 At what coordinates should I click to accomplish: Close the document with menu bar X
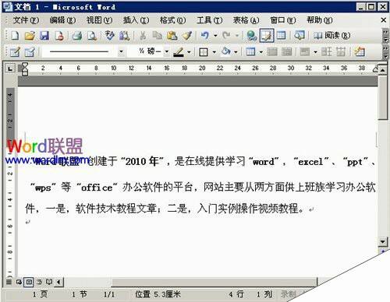[x=383, y=20]
